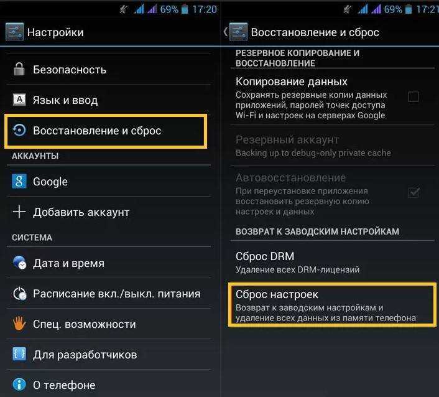Tap the lock icon next to Безопасность
The width and height of the screenshot is (439, 397).
pyautogui.click(x=19, y=69)
